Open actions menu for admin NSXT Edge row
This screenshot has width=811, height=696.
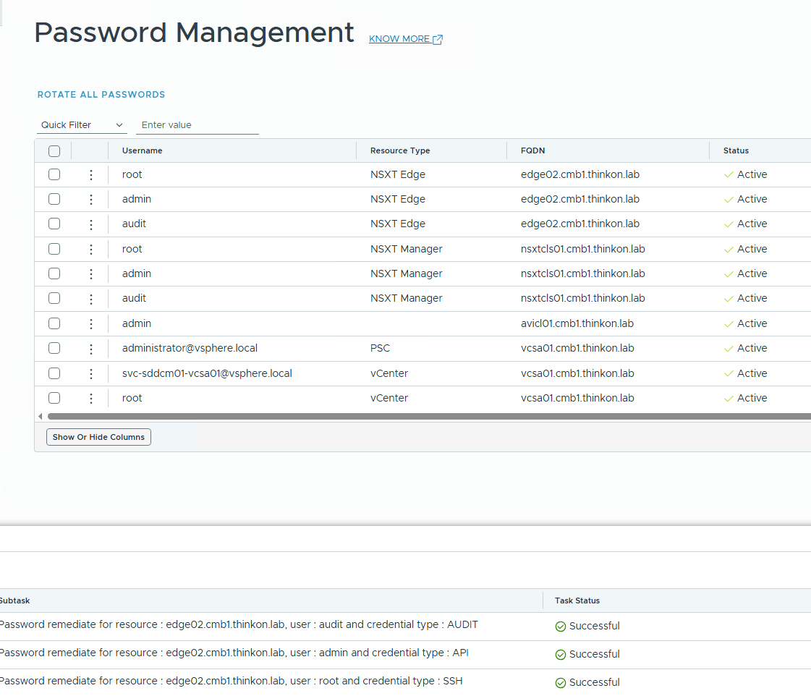(x=91, y=199)
